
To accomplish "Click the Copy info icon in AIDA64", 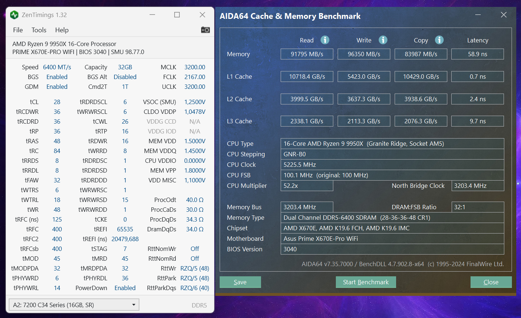I will (439, 40).
